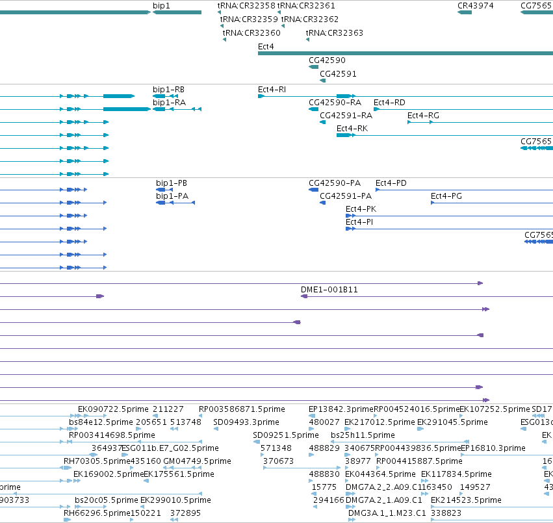Click the ESG011b.E7_G02.5prime label

tap(170, 448)
